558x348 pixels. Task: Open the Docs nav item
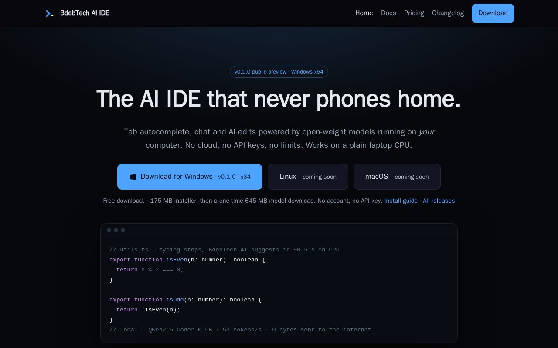(388, 13)
